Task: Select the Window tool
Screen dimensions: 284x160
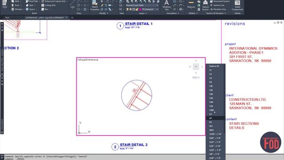Action: (18, 9)
